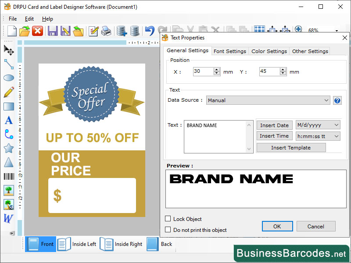Click the Insert Template button
Screen dimensions: 351x263
click(290, 147)
